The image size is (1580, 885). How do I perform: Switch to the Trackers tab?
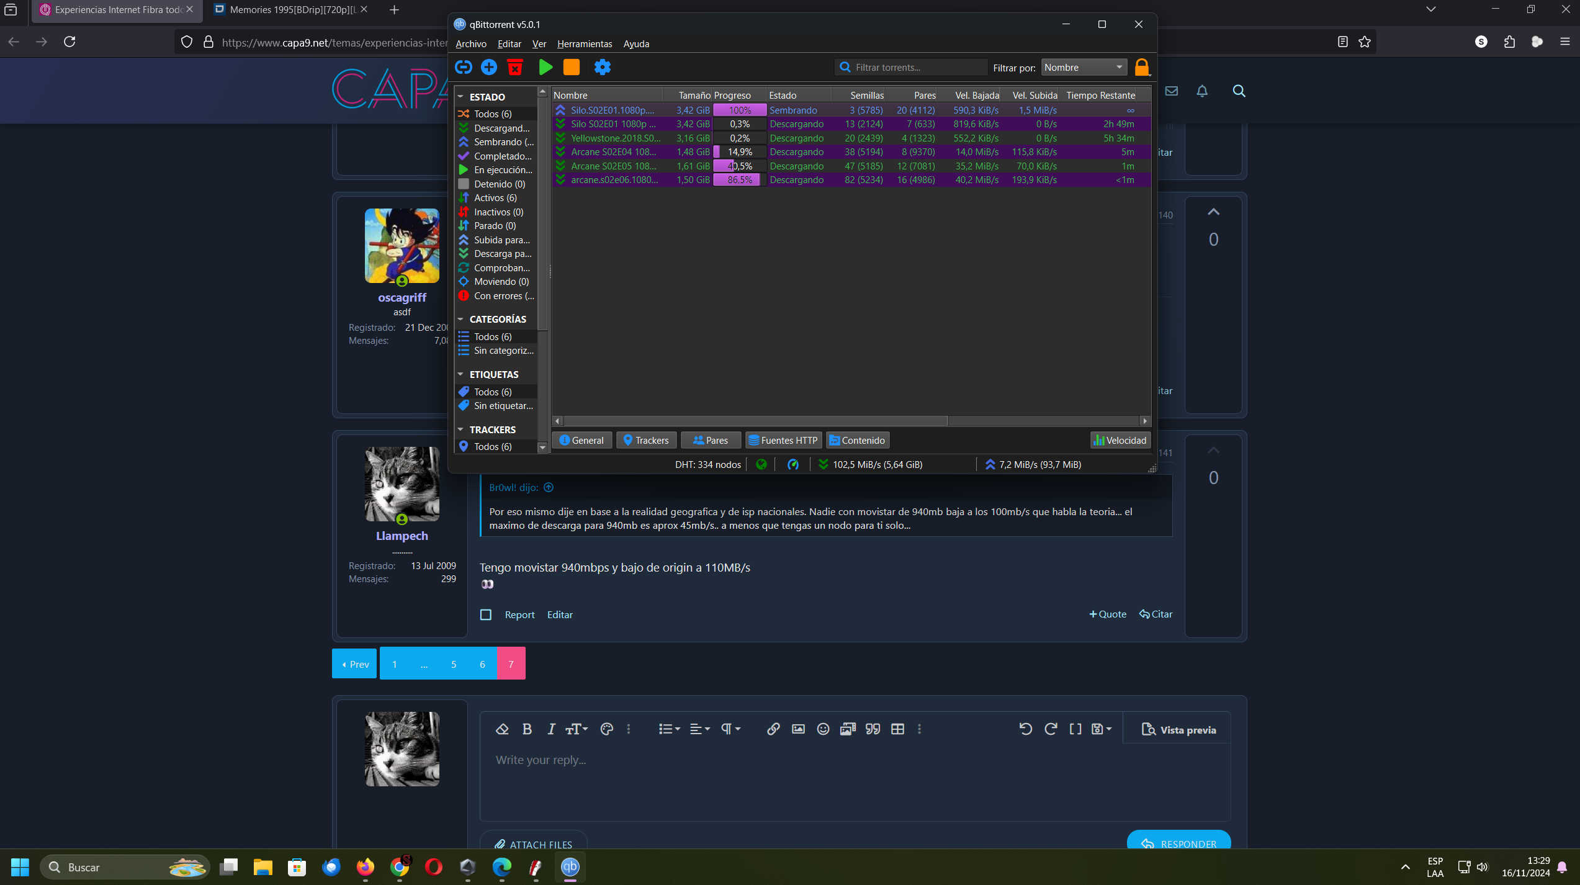pyautogui.click(x=645, y=440)
